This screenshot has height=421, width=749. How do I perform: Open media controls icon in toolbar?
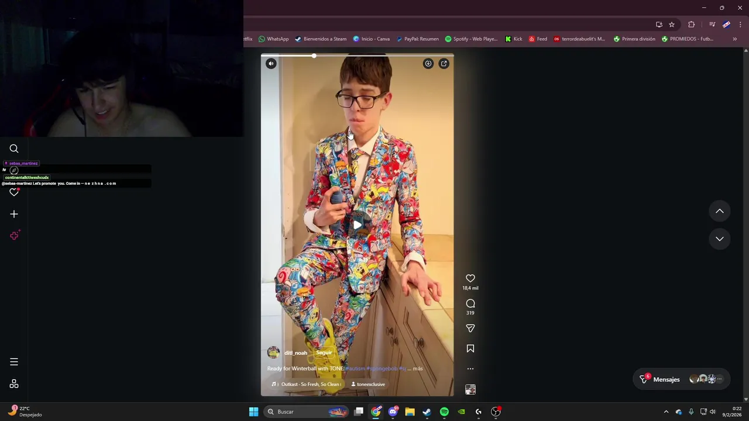pos(712,25)
